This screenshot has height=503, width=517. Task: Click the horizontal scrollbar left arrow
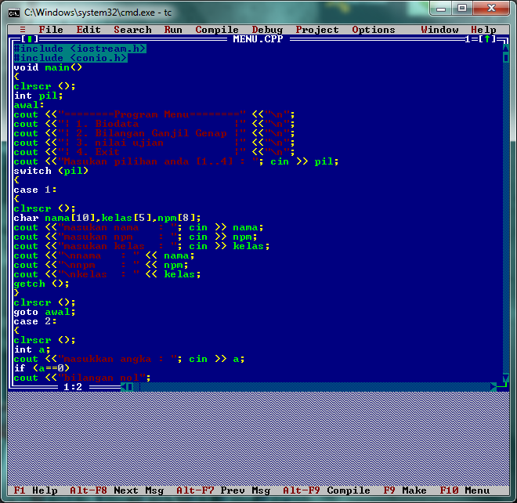[x=124, y=387]
